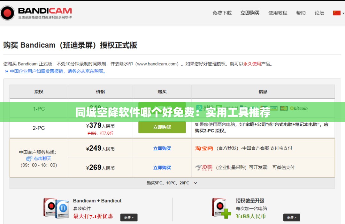Open the 论坛 menu item
Image resolution: width=345 pixels, height=224 pixels.
pos(319,13)
